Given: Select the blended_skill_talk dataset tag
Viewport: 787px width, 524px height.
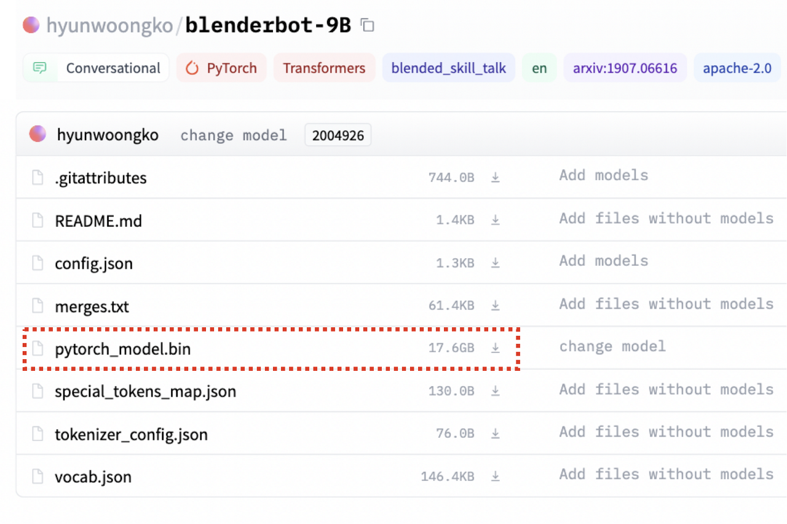Looking at the screenshot, I should pos(449,68).
